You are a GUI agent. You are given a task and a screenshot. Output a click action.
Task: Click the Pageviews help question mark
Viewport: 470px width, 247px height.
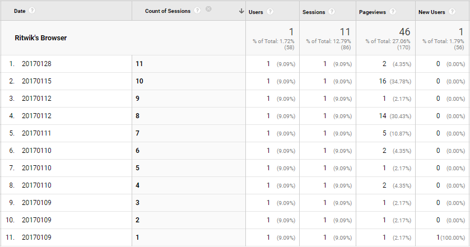click(x=393, y=12)
